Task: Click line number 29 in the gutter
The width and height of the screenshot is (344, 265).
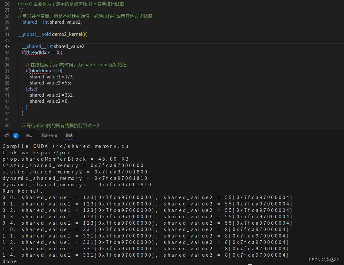Action: (x=7, y=22)
